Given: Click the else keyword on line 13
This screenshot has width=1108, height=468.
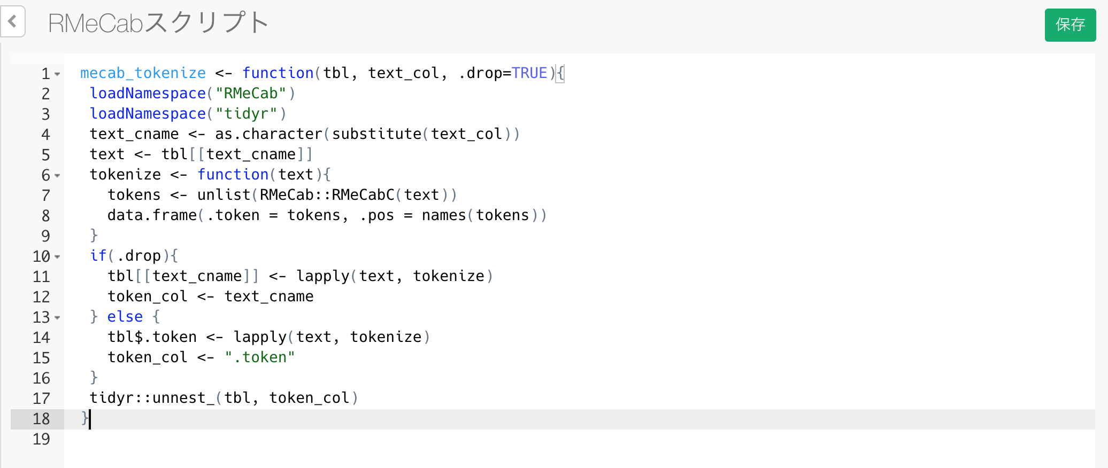Looking at the screenshot, I should 125,316.
